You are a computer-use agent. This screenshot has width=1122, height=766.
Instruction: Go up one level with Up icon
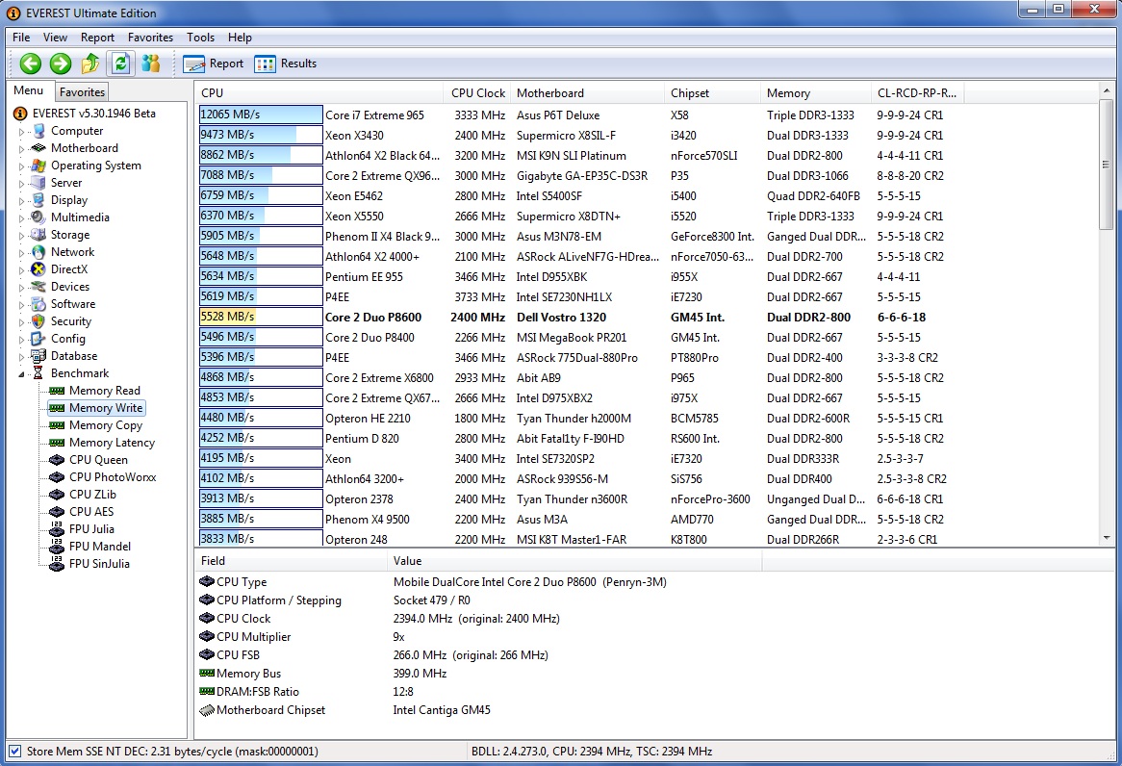point(90,64)
